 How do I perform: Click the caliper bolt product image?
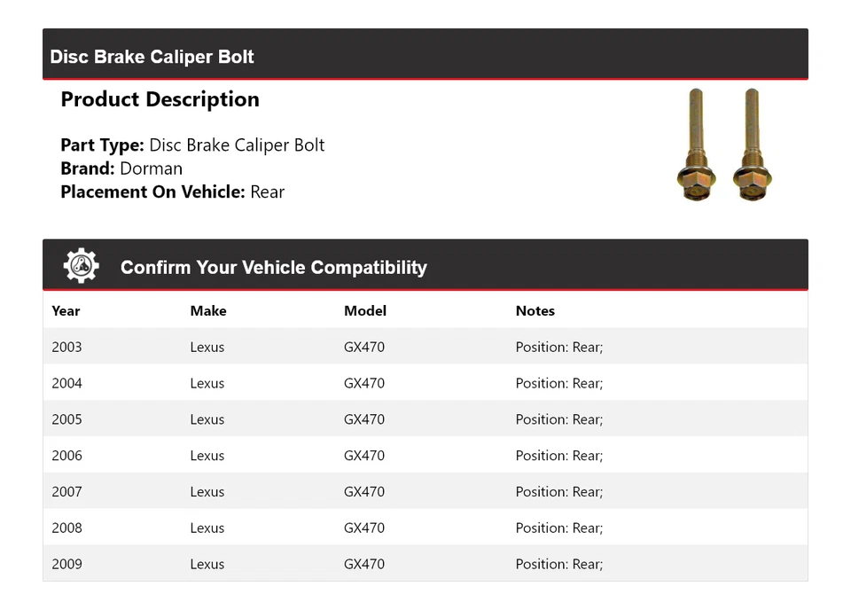coord(722,145)
